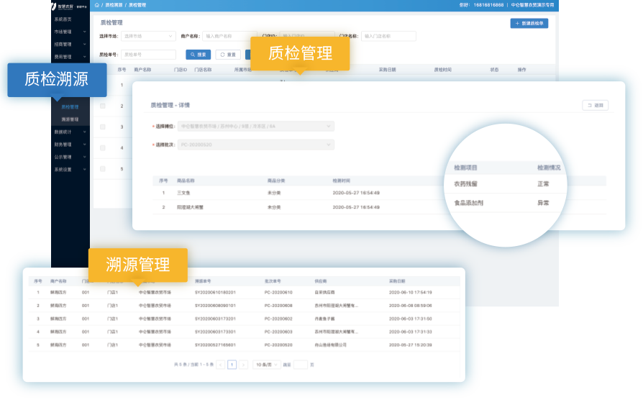Tick the checkbox for row 2
This screenshot has width=643, height=410.
[103, 106]
